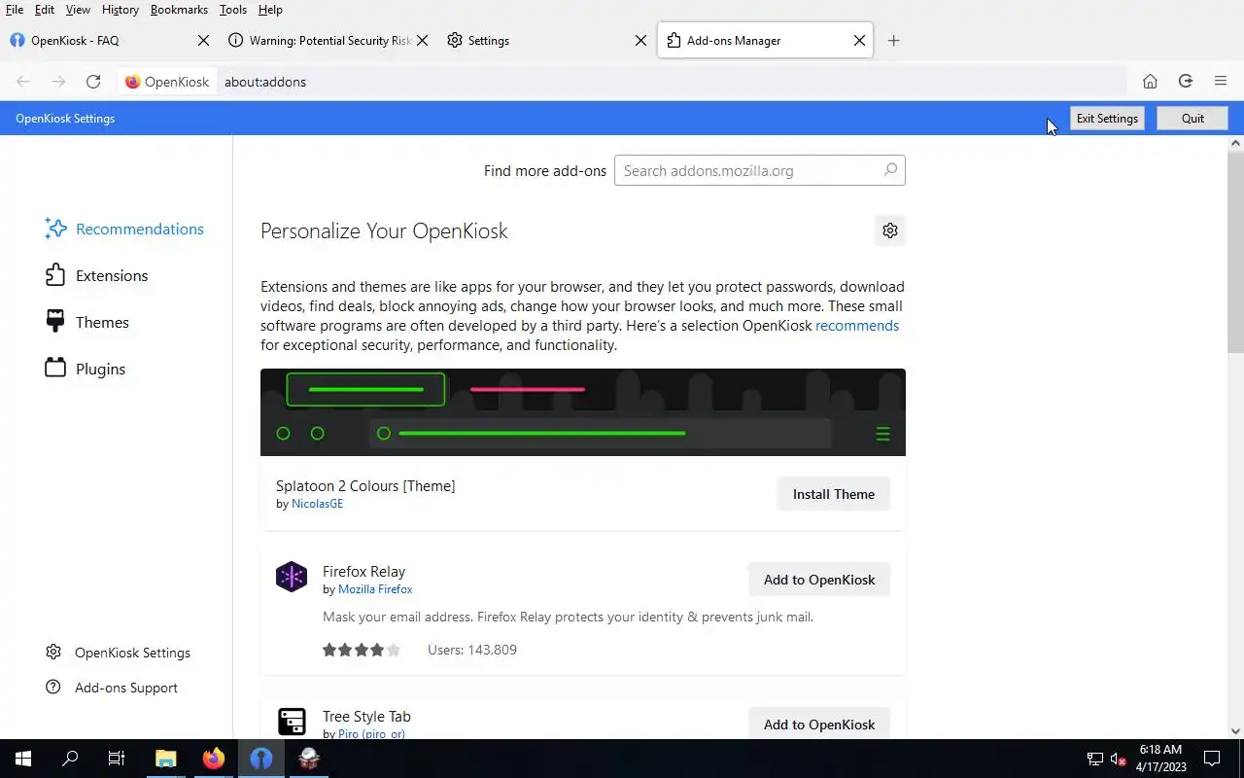This screenshot has width=1244, height=778.
Task: Click the Tree Style Tab logo icon
Action: coord(292,722)
